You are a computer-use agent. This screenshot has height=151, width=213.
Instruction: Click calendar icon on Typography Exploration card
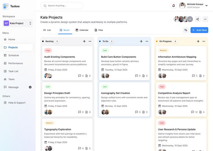tap(46, 142)
